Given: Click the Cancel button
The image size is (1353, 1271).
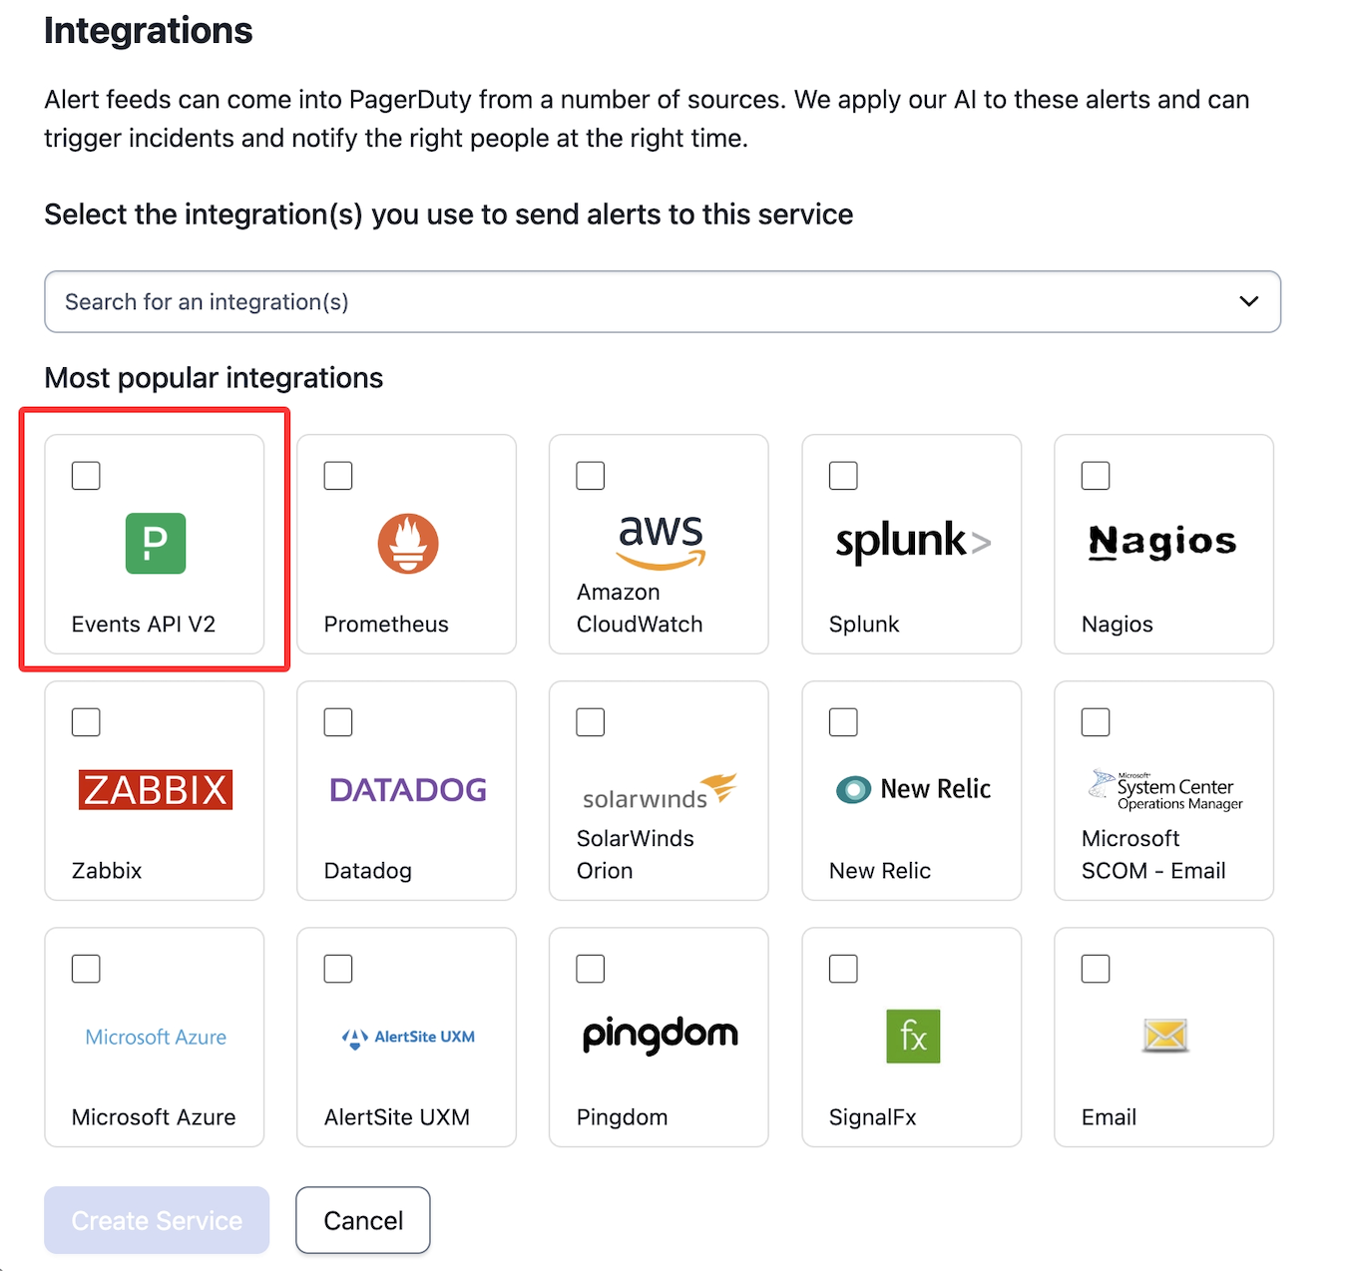Looking at the screenshot, I should (363, 1220).
